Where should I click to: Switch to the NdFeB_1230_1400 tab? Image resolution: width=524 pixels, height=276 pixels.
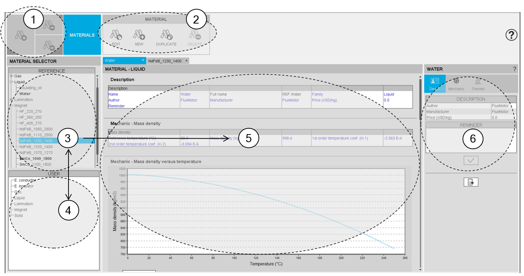pyautogui.click(x=165, y=61)
